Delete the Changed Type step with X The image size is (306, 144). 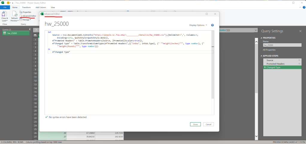[x=264, y=67]
